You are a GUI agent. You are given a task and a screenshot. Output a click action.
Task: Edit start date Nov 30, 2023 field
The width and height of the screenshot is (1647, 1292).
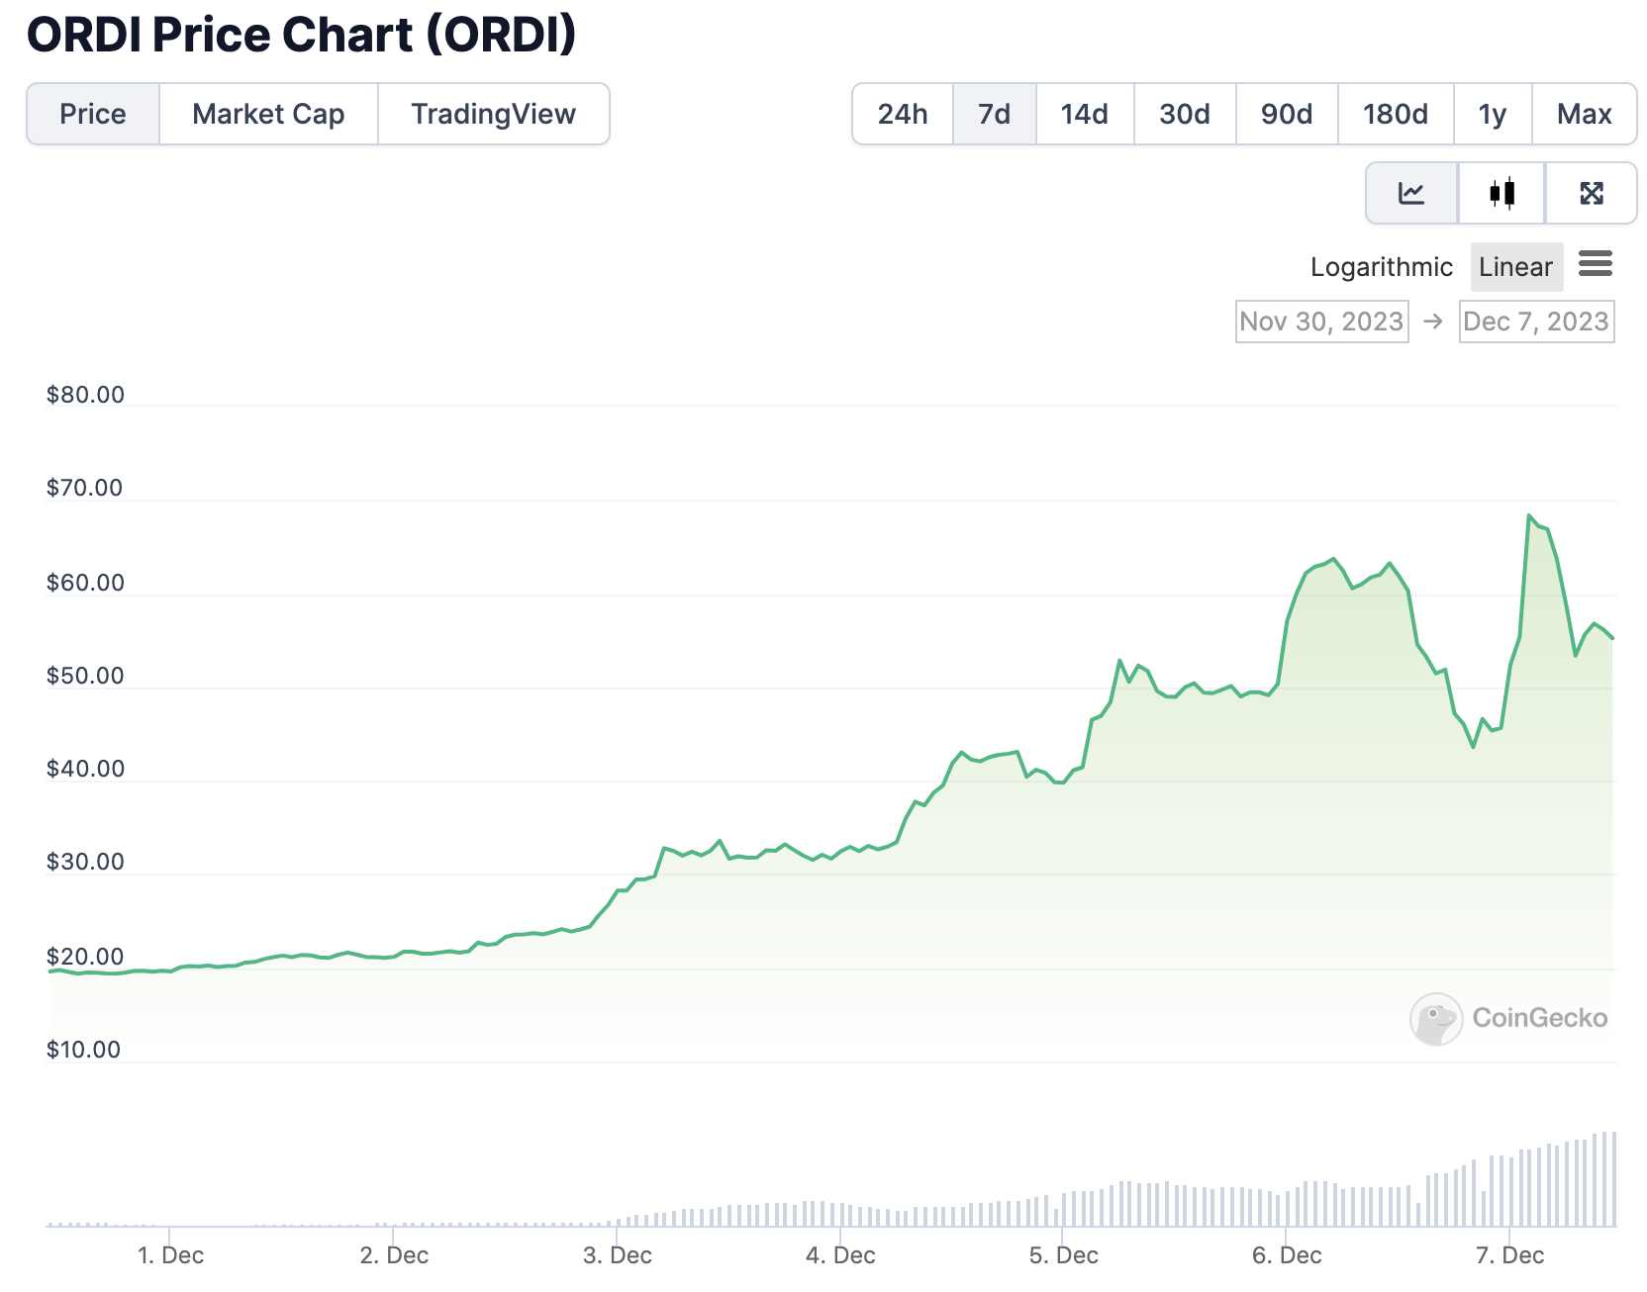pos(1321,322)
